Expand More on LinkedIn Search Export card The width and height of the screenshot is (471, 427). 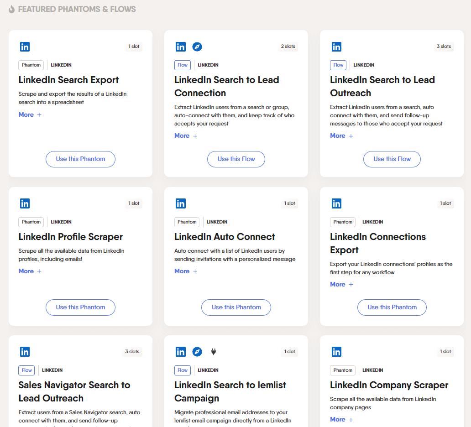click(30, 115)
